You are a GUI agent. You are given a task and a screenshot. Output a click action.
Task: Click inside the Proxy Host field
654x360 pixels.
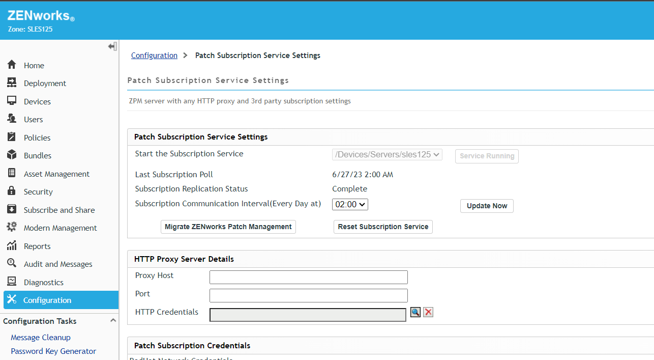(x=308, y=277)
